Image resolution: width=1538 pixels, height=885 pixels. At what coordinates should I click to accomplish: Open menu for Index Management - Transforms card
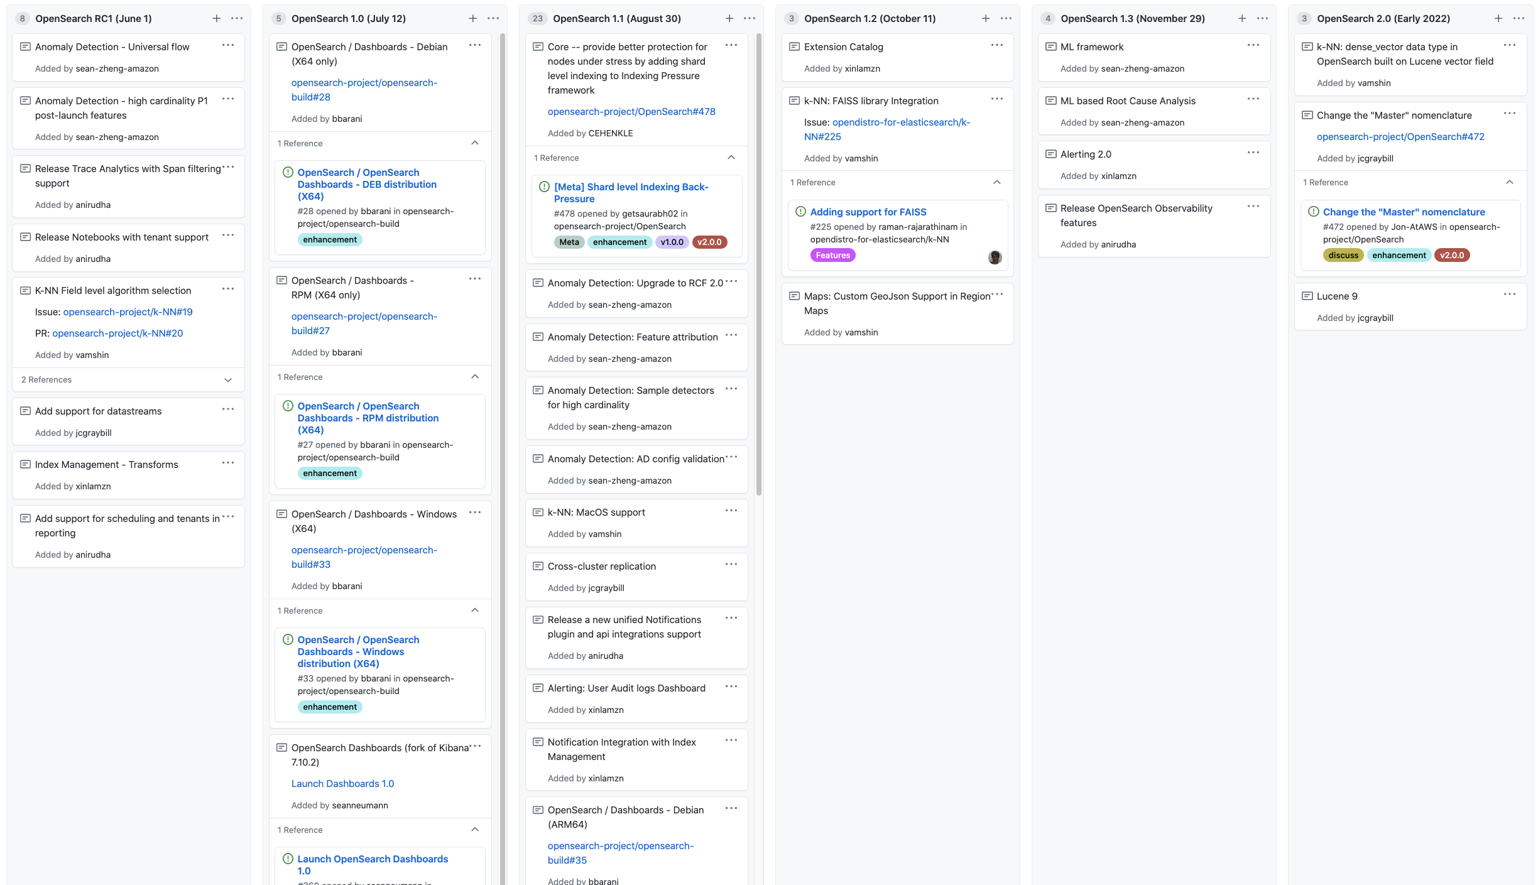click(228, 463)
